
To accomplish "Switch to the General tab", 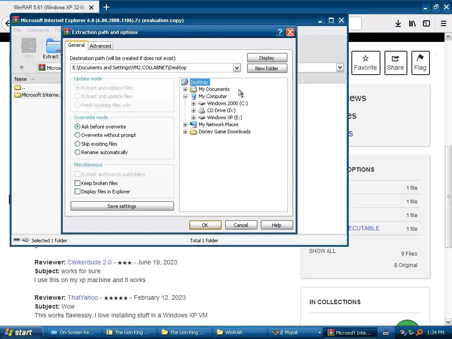I will click(x=76, y=45).
